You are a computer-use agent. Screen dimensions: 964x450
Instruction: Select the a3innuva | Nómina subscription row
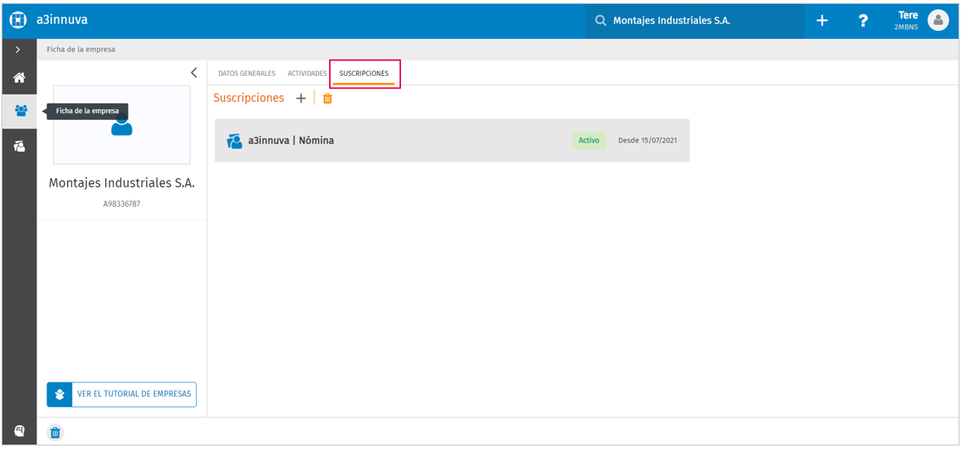point(452,140)
